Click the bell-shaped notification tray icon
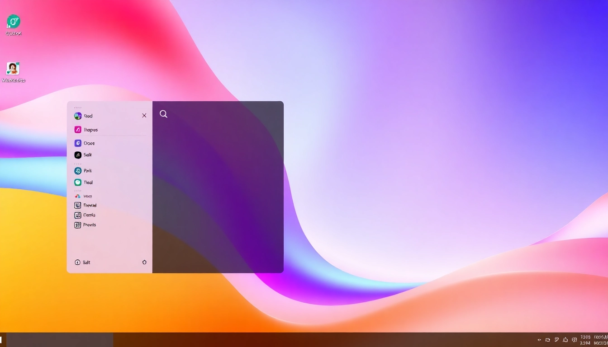Viewport: 608px width, 347px height. click(565, 340)
